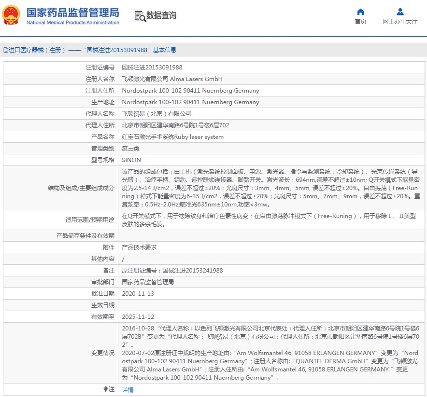Image resolution: width=427 pixels, height=397 pixels.
Task: Click the 变更情况 label
Action: coord(103,353)
